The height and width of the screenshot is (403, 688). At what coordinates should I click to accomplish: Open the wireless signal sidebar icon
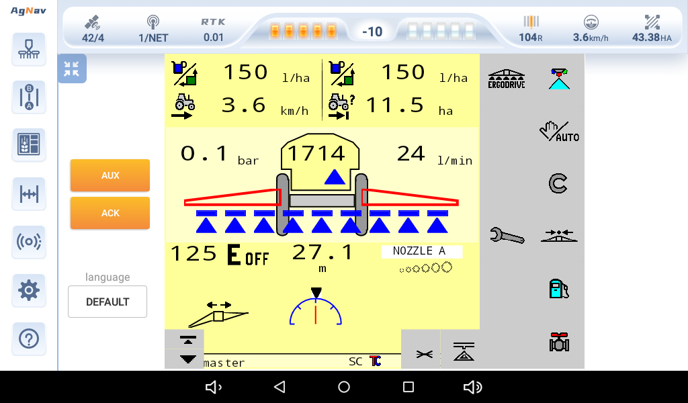(x=28, y=242)
